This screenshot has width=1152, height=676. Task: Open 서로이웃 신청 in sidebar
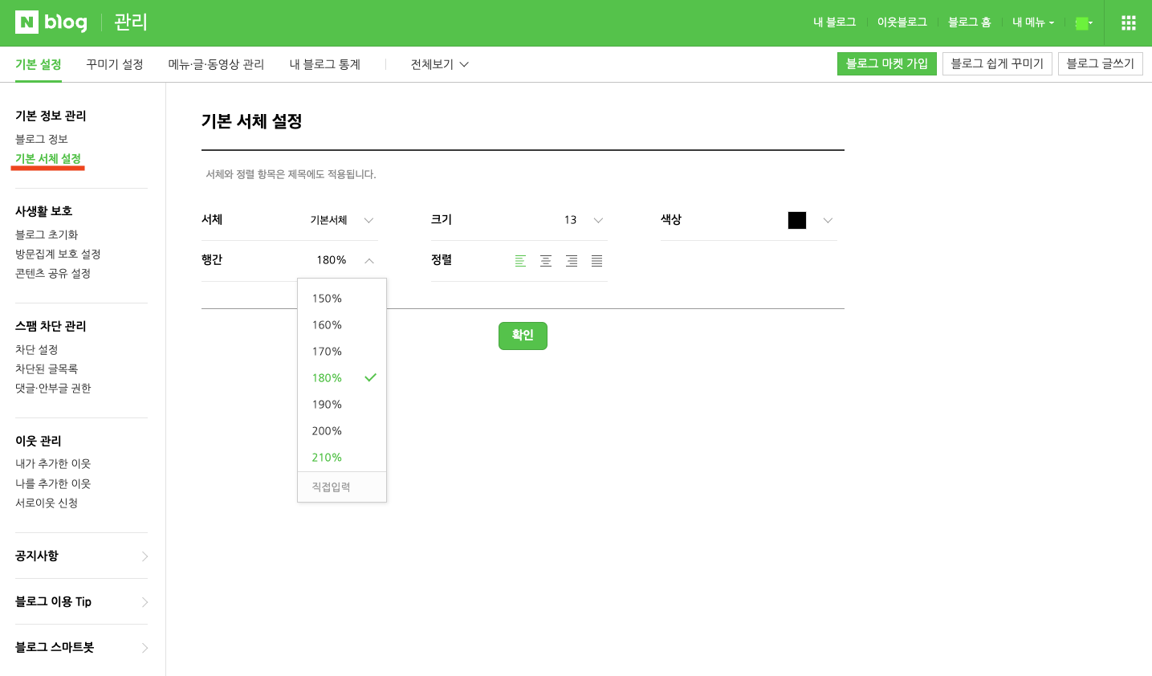pos(47,503)
